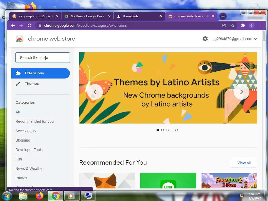Viewport: 268px width, 201px height.
Task: Open media player from taskbar
Action: pos(71,196)
